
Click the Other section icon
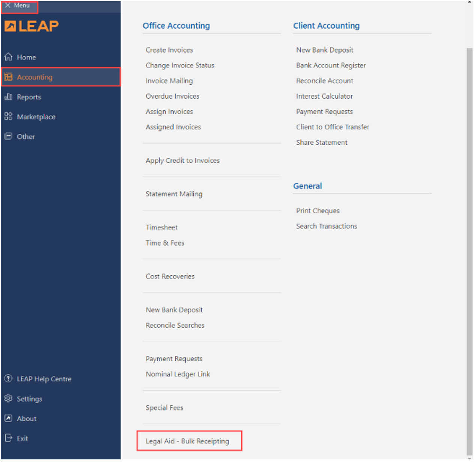[8, 136]
